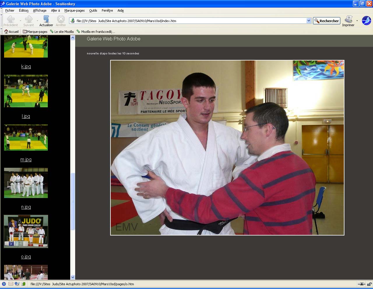Open the m.jpg link
This screenshot has width=373, height=289.
[x=26, y=160]
